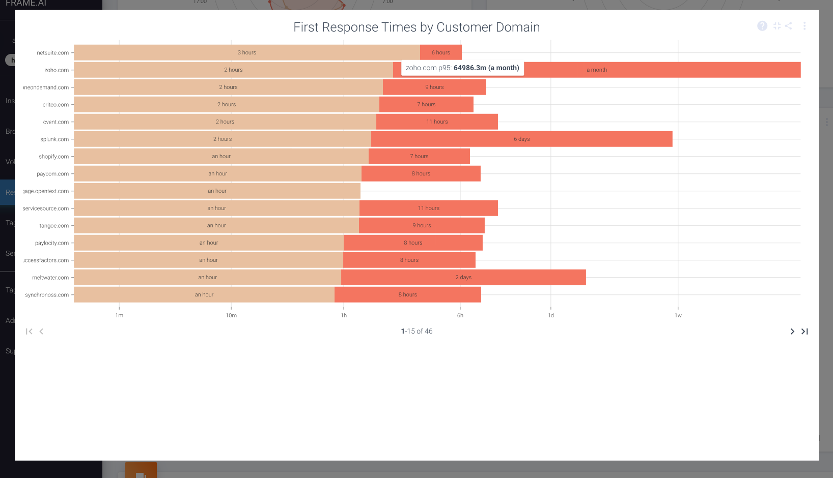
Task: Select netsuite.com's 3 hours median bar
Action: click(247, 52)
